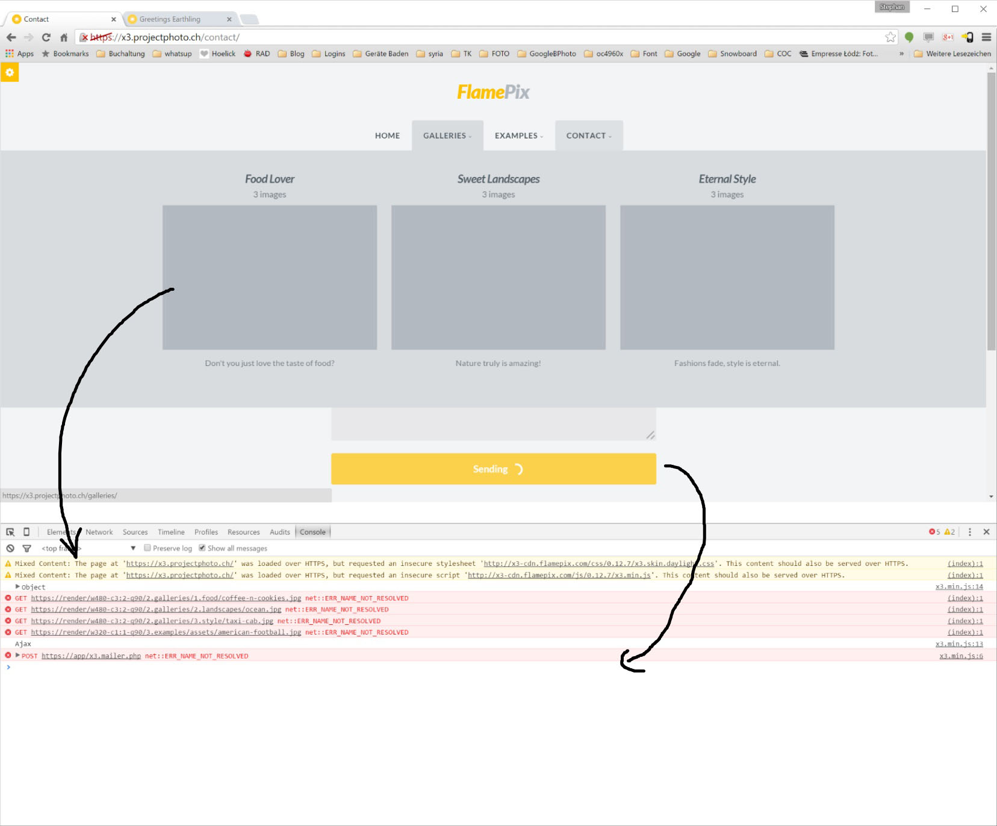Open the coffee-n-cookies.jpg error URL
The height and width of the screenshot is (826, 997).
coord(166,598)
